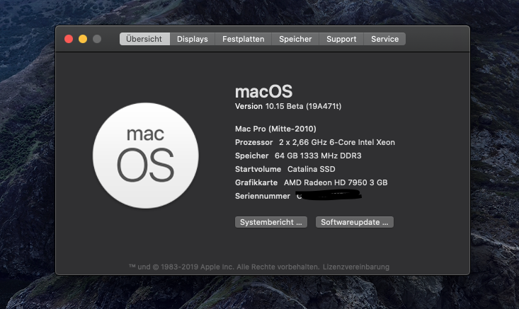Open Softwareupdate
The image size is (519, 309).
355,222
